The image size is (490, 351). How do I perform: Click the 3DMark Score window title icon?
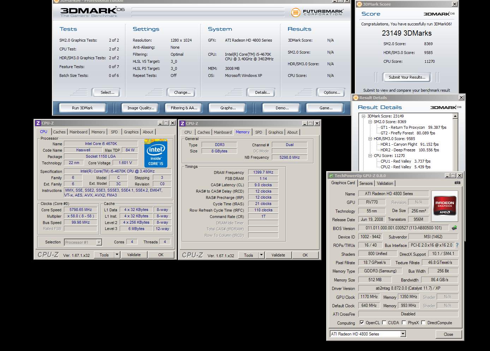[359, 4]
